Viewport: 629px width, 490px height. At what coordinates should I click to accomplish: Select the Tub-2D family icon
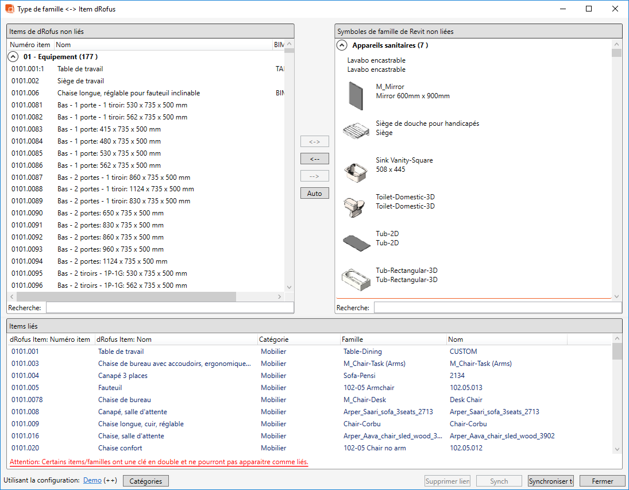tap(356, 242)
